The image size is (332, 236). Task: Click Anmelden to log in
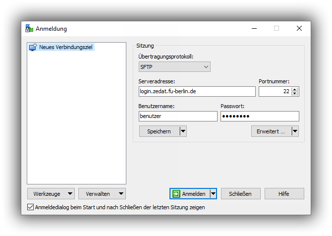[x=190, y=194]
